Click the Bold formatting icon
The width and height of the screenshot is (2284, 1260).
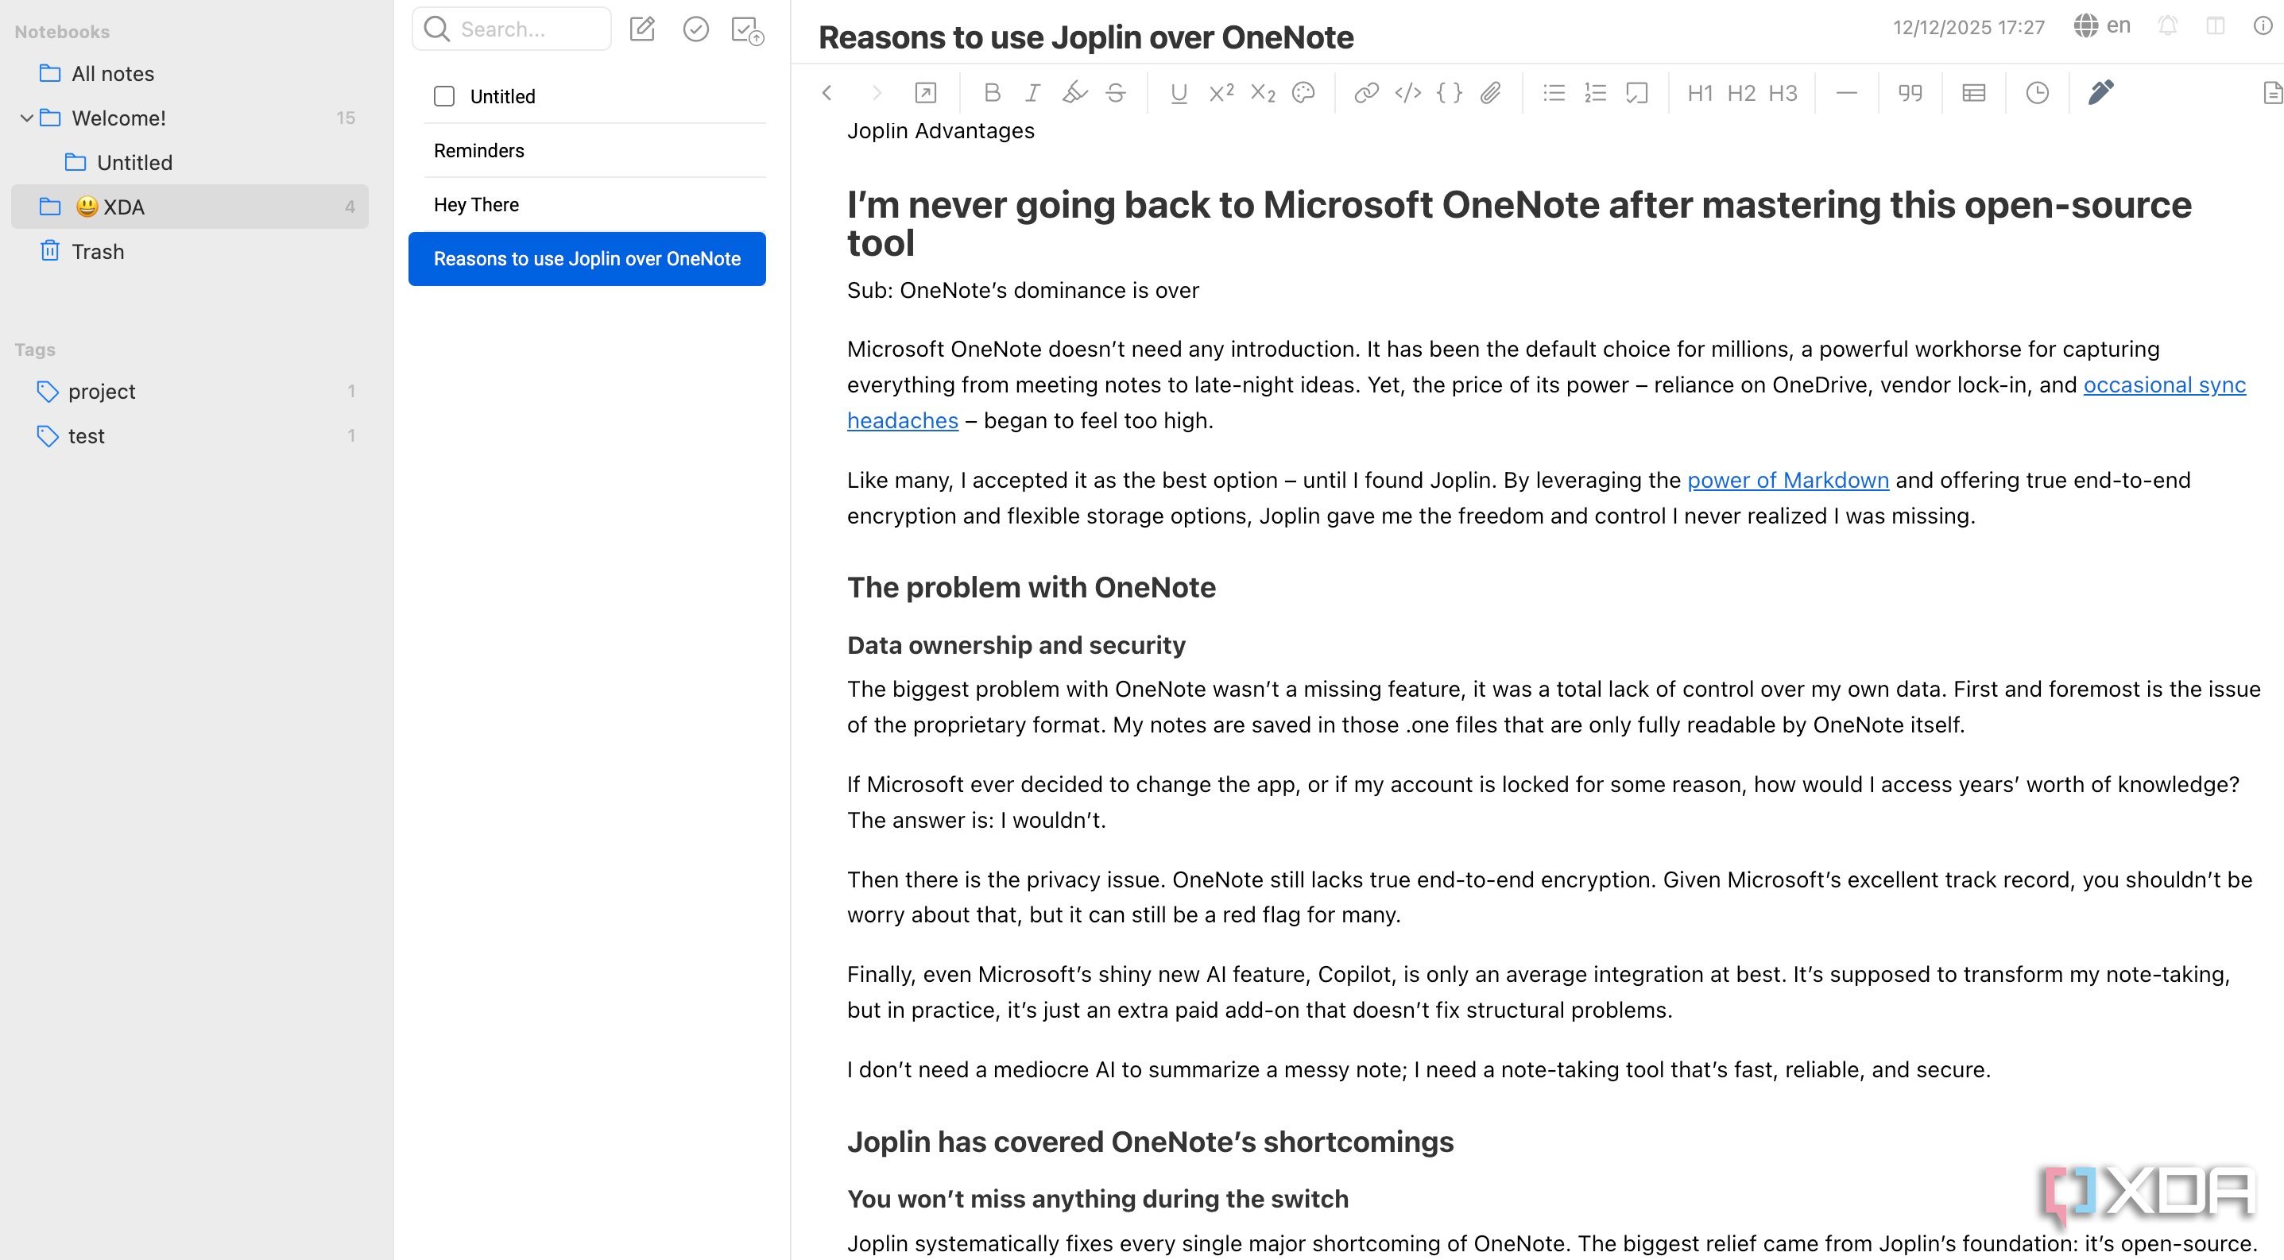click(992, 93)
